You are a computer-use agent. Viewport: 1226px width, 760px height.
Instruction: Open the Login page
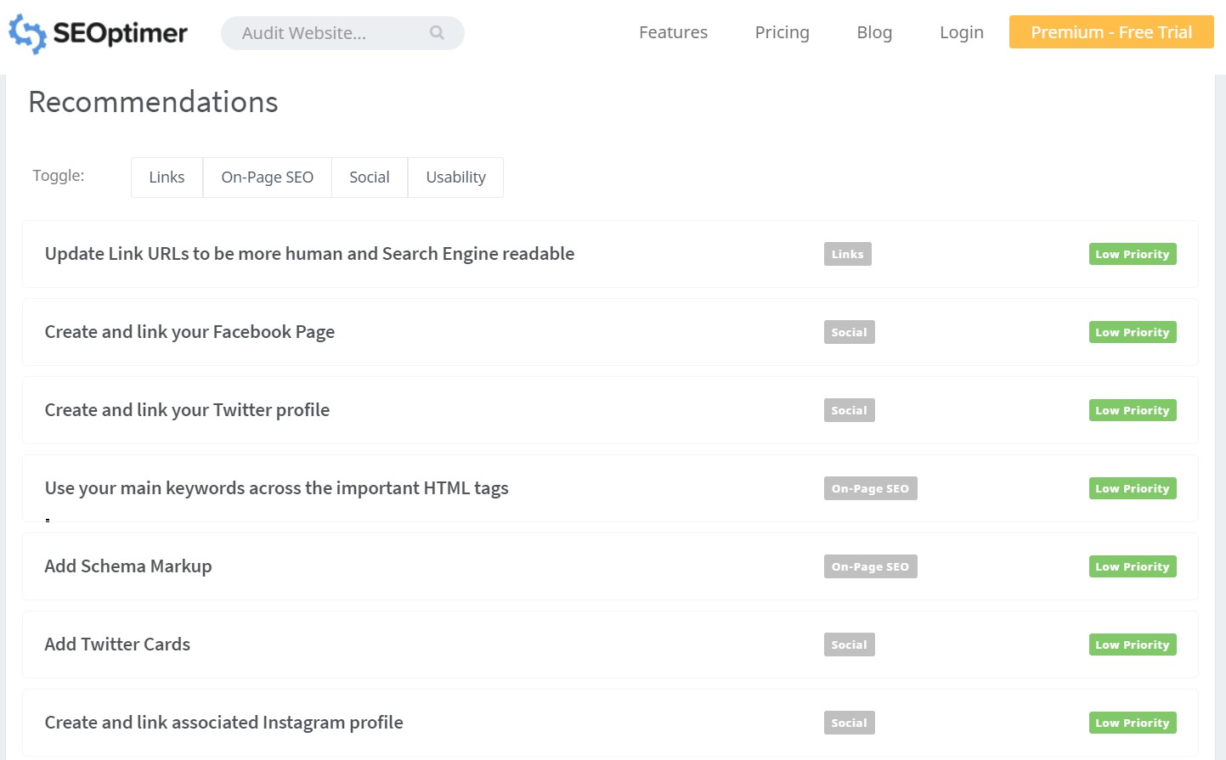click(x=961, y=32)
